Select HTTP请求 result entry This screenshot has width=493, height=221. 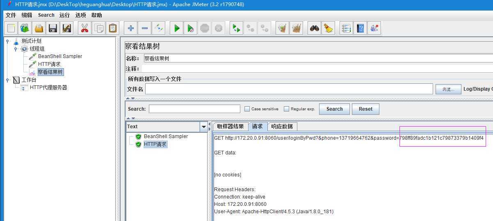pos(155,144)
